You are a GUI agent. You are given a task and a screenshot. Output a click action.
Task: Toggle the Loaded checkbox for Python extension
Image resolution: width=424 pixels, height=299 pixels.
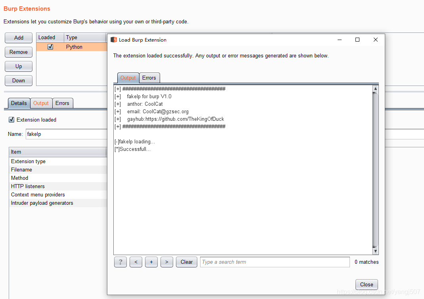(50, 47)
